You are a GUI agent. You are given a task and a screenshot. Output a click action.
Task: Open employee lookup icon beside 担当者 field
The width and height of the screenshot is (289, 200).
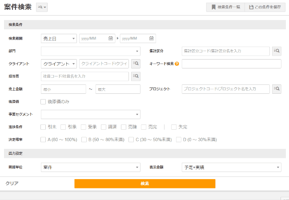click(x=135, y=76)
